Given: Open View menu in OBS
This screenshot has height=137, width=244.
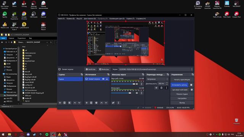Looking at the screenshot, I should pos(79,19).
